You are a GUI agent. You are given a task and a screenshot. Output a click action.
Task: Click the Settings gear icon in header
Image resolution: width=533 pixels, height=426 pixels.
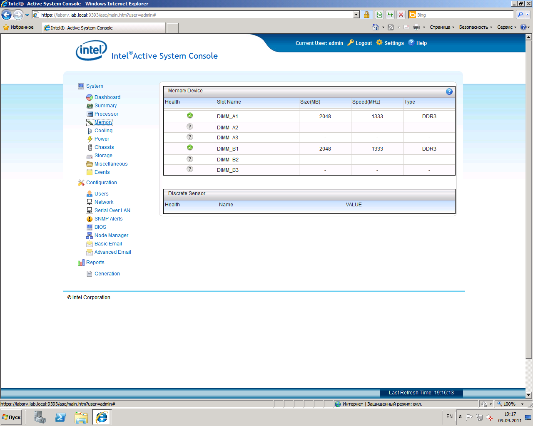point(379,43)
